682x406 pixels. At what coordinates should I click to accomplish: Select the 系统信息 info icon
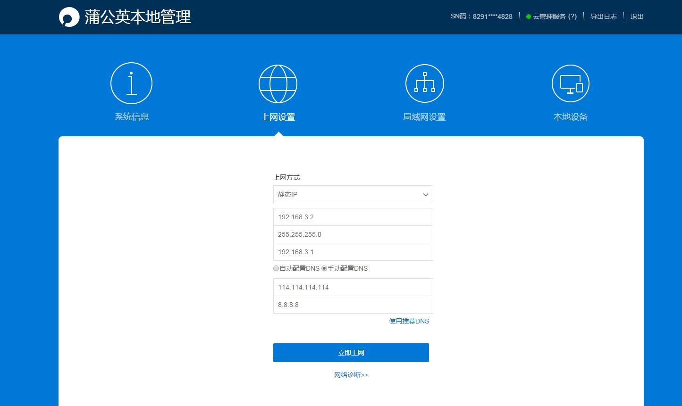131,83
